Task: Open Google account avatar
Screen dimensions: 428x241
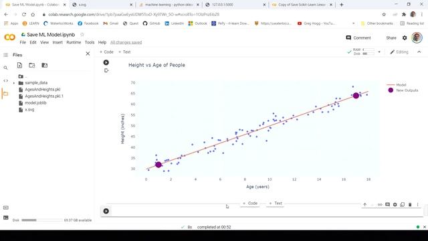Action: tap(417, 37)
